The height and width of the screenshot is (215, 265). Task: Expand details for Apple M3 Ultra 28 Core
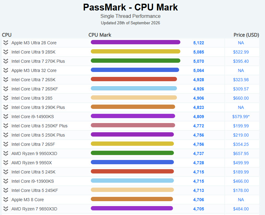click(x=6, y=43)
